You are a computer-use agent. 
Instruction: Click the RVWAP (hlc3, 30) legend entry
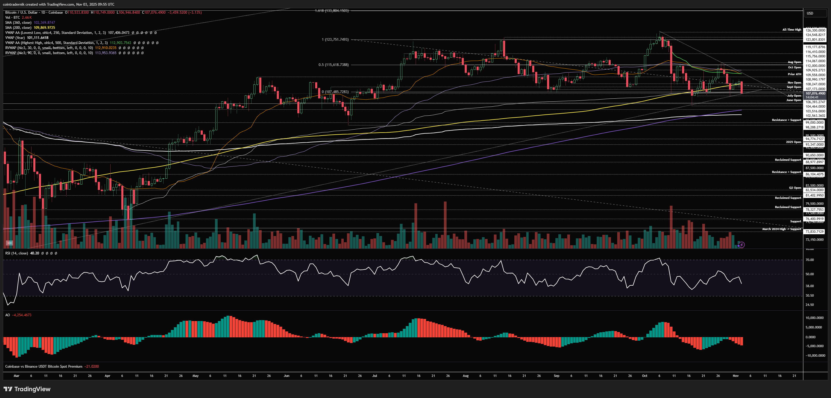point(49,48)
